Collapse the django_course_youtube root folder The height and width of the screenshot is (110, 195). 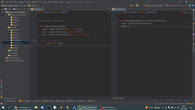[4, 12]
